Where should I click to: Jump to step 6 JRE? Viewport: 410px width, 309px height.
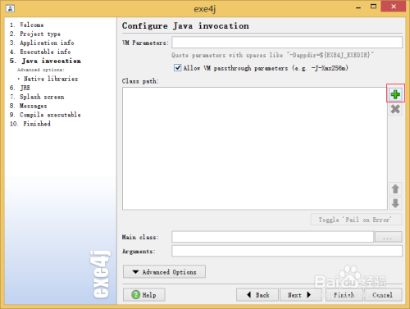pos(20,88)
